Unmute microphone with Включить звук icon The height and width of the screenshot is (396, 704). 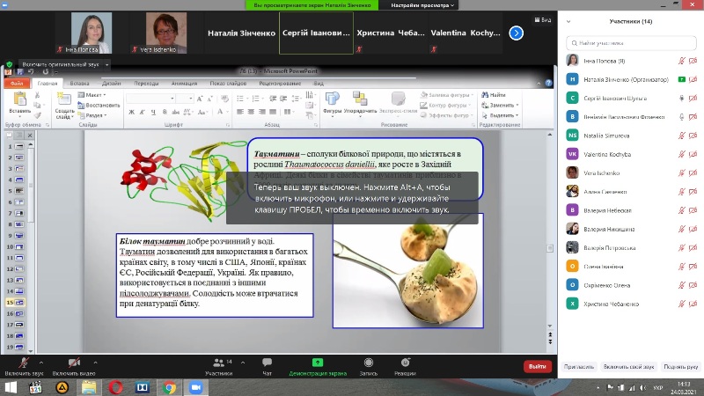23,363
